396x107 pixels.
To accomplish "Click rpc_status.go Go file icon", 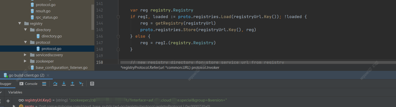I will click(x=32, y=17).
